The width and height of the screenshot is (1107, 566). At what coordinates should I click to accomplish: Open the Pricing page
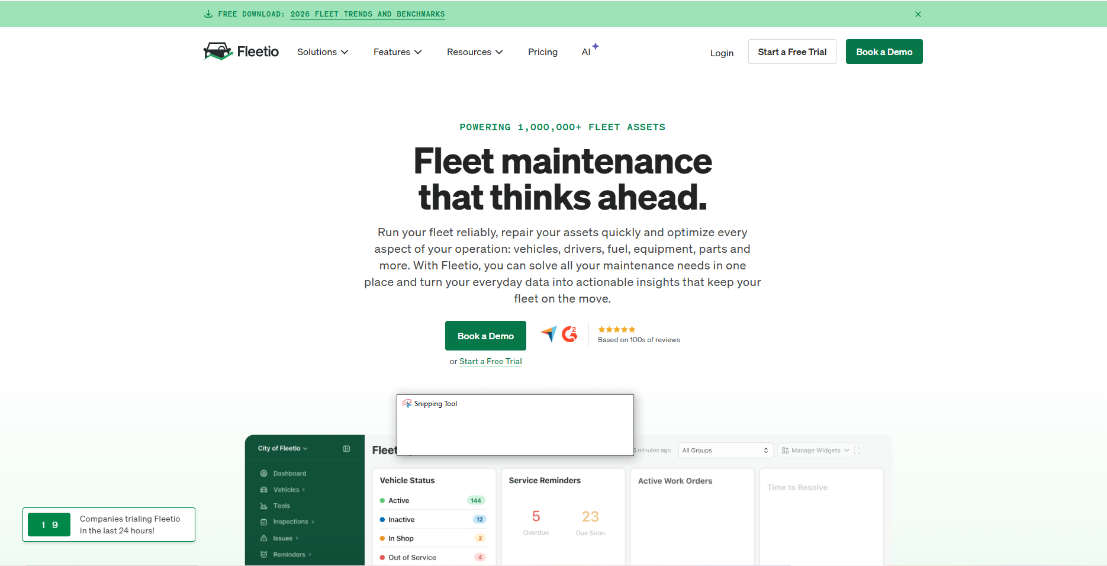coord(543,52)
